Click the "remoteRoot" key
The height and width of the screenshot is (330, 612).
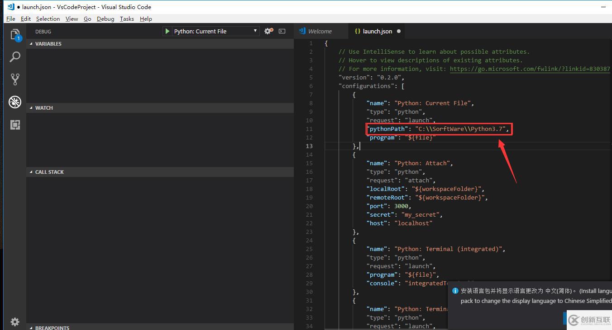387,197
